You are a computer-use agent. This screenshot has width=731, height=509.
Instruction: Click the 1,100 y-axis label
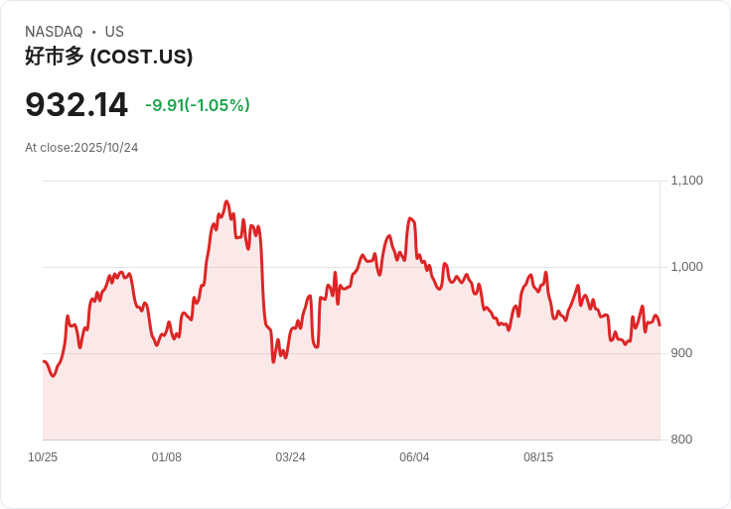(687, 181)
